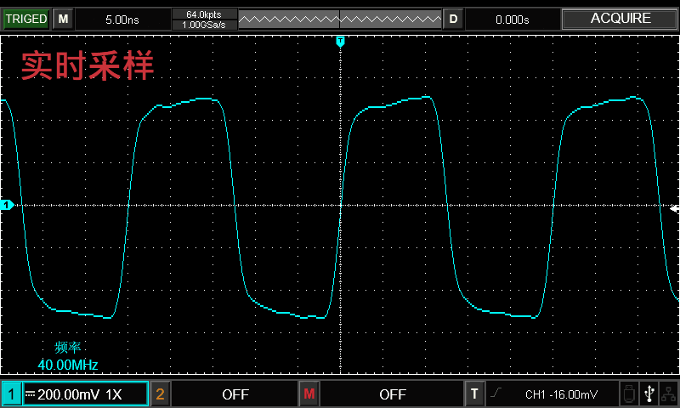Click the Math channel OFF status
The height and width of the screenshot is (408, 680).
(392, 394)
